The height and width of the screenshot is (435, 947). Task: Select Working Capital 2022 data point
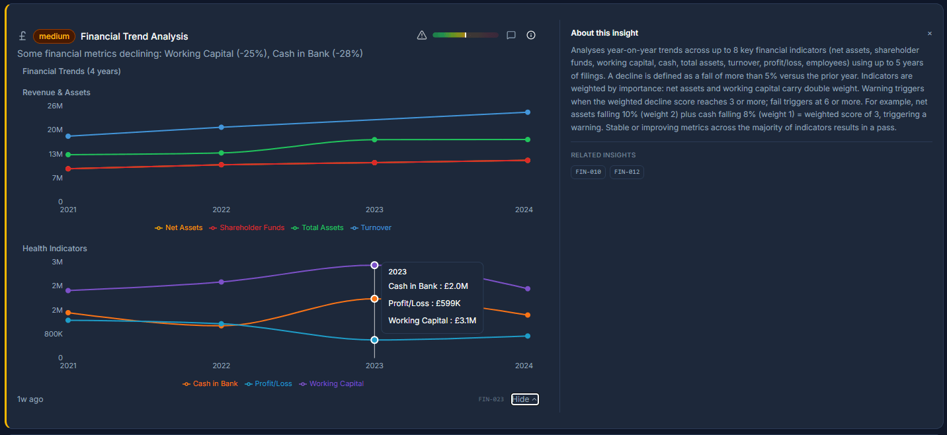[x=222, y=282]
